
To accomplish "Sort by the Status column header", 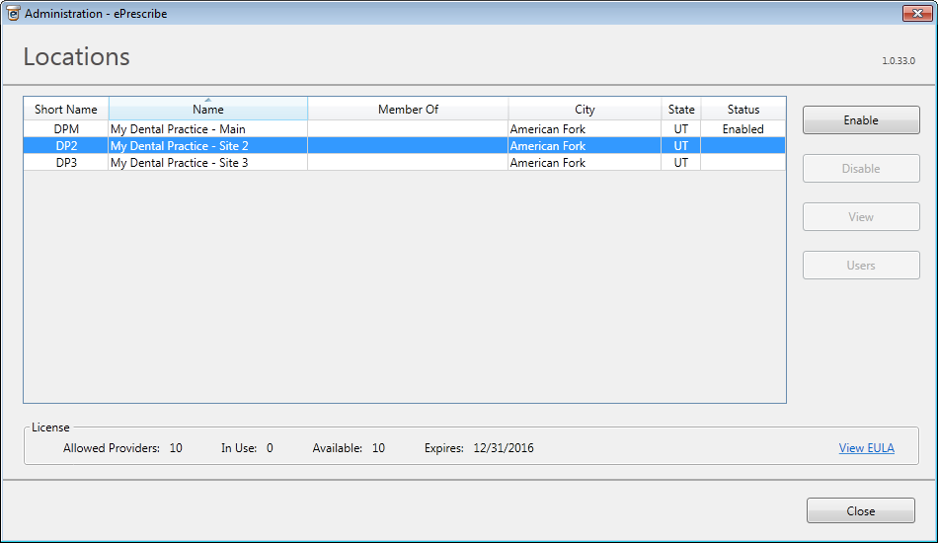I will 743,110.
